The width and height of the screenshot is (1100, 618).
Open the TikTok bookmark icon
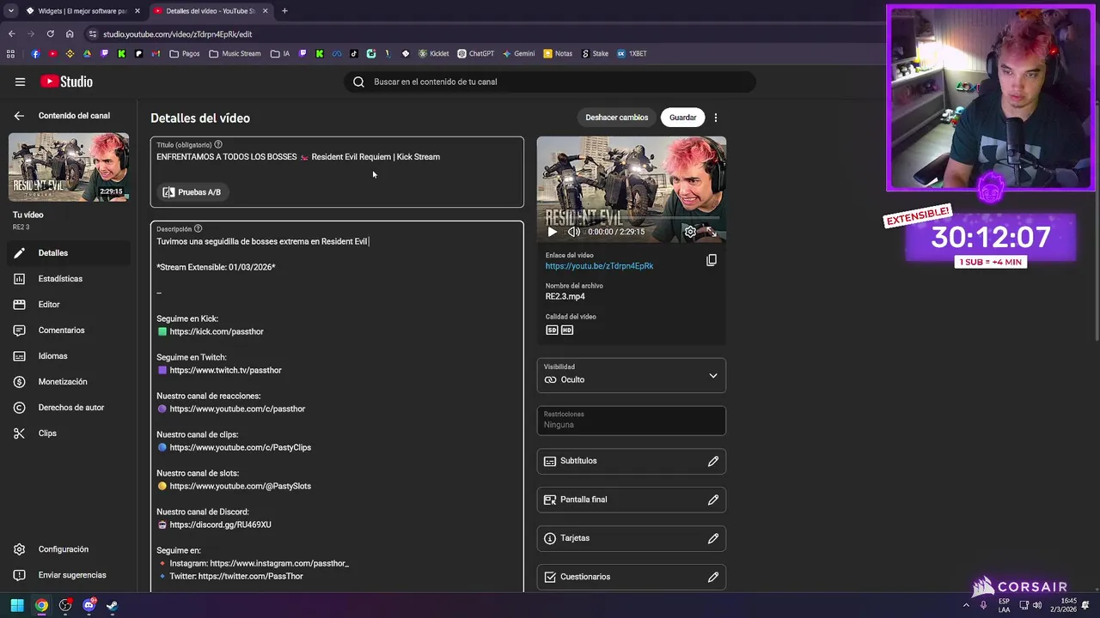point(353,53)
